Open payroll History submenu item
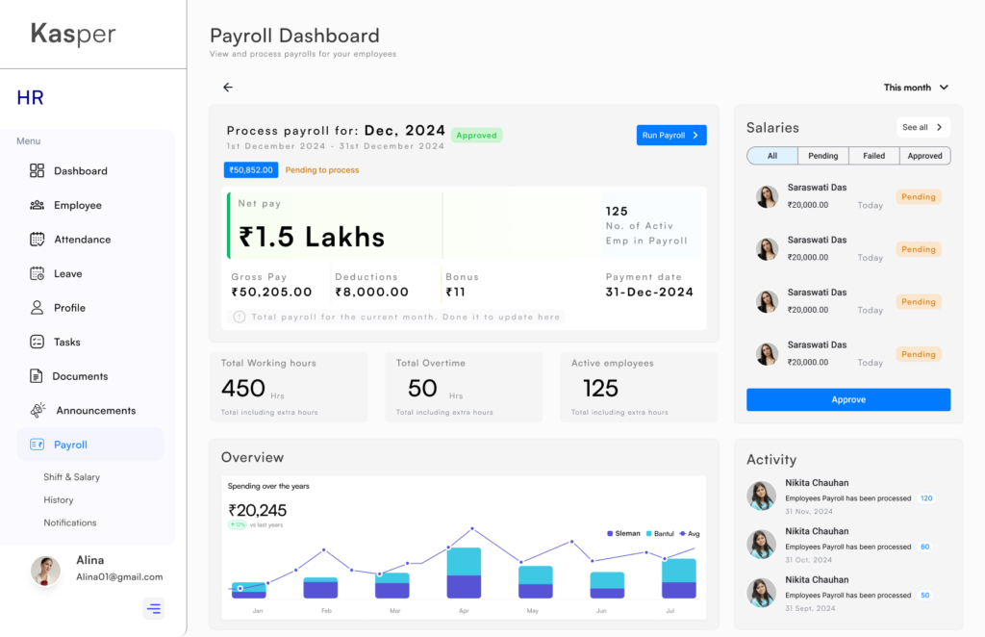Screen dimensions: 985x637 point(59,500)
